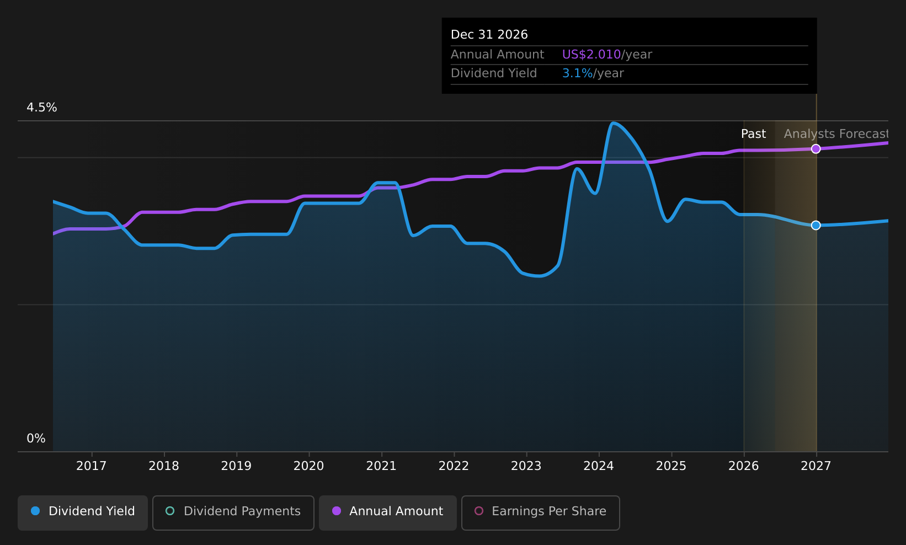Select the 2026 x-axis label
The height and width of the screenshot is (545, 906).
[x=744, y=466]
